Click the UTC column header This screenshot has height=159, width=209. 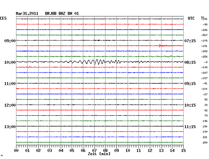191,18
